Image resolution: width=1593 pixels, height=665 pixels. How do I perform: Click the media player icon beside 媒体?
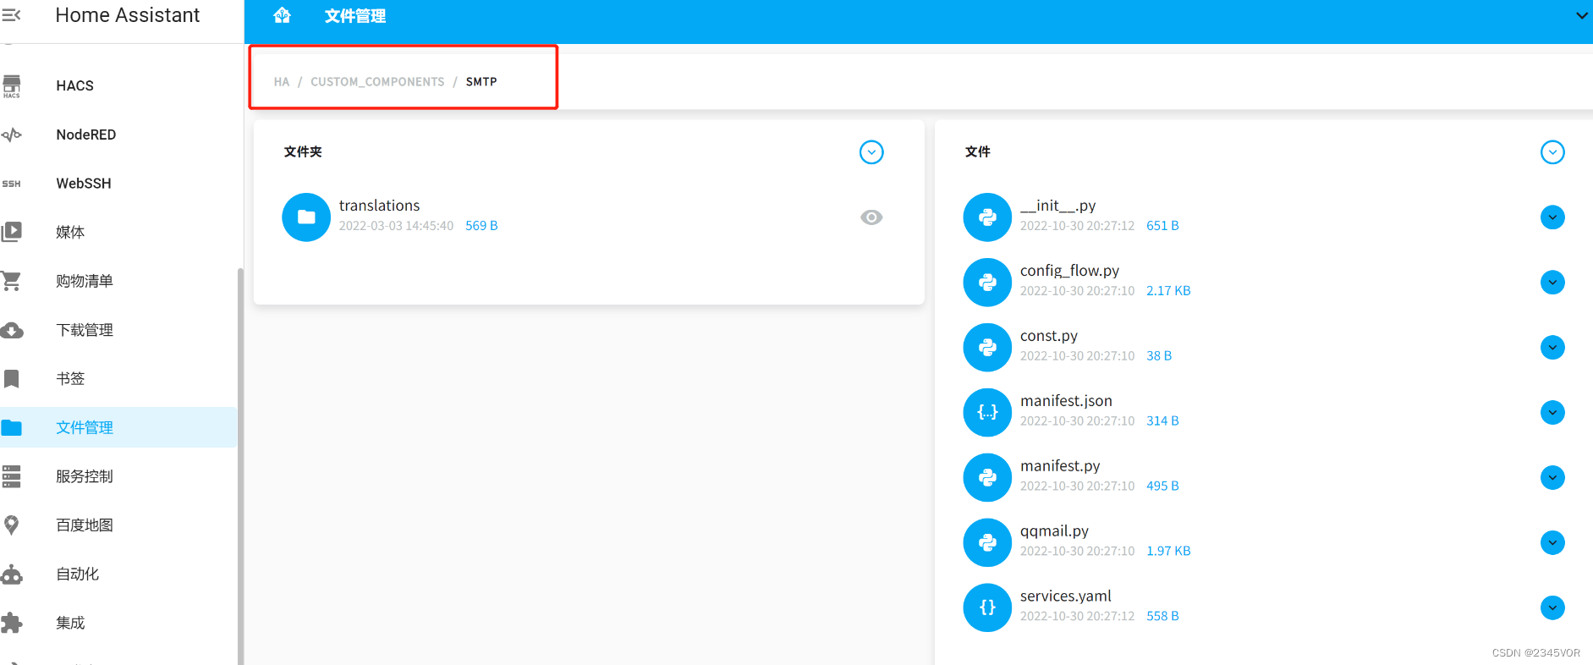pyautogui.click(x=12, y=232)
